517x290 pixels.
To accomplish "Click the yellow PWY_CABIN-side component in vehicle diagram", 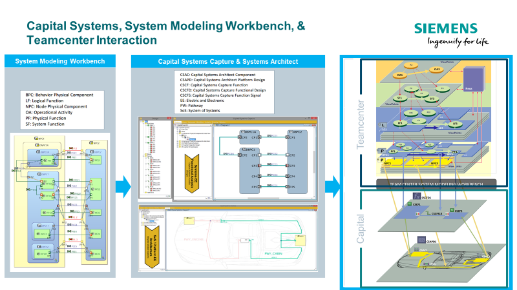I will point(300,240).
